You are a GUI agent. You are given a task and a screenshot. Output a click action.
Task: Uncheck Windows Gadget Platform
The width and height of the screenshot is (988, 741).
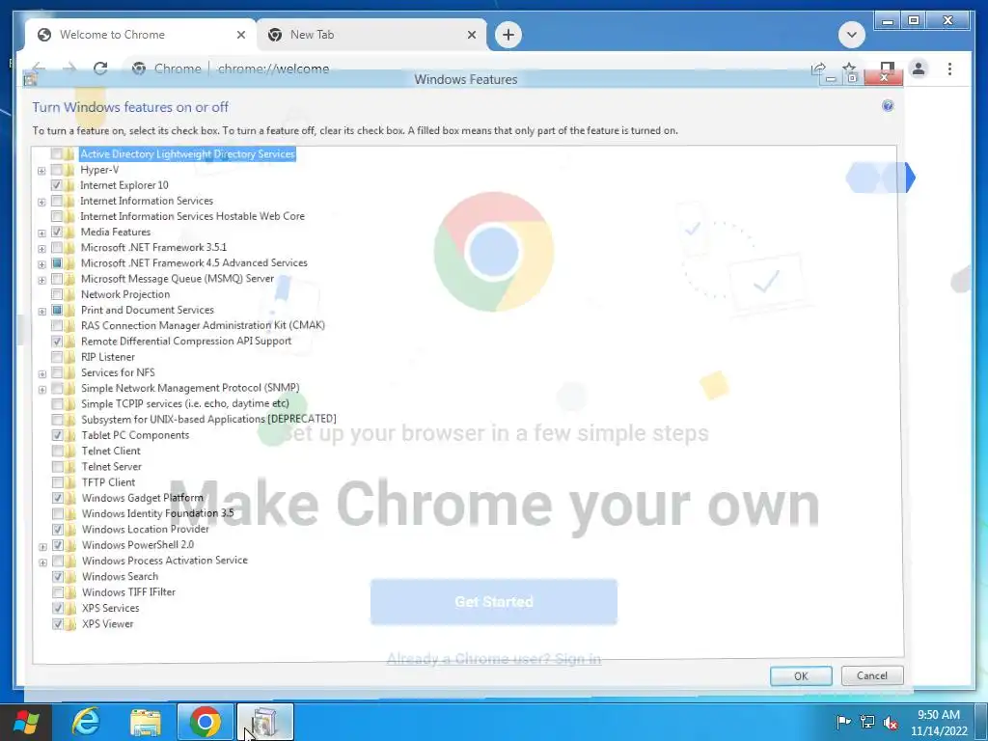[57, 498]
